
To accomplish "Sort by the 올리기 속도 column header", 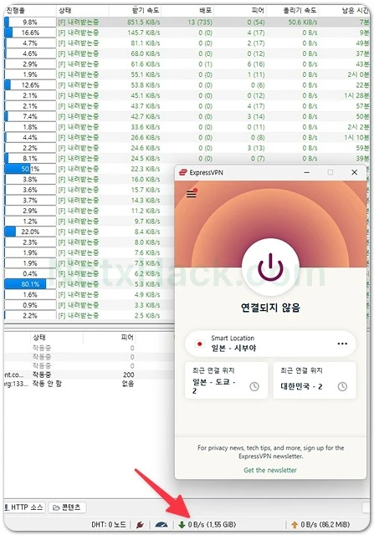I will pyautogui.click(x=293, y=11).
